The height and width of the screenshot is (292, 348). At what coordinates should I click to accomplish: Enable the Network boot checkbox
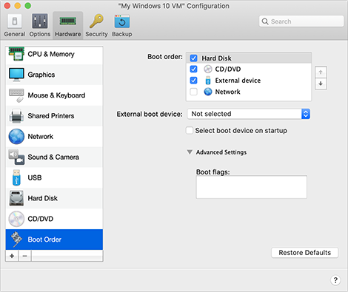point(193,92)
